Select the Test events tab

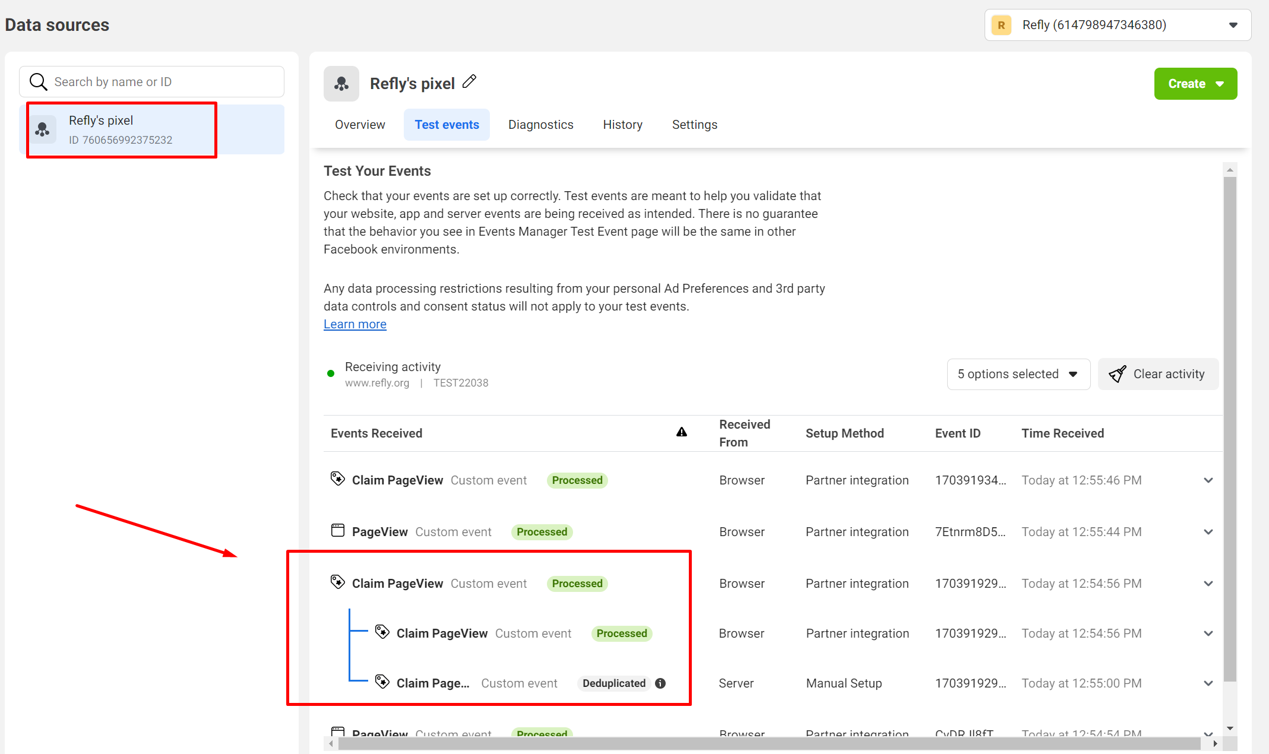click(x=447, y=125)
